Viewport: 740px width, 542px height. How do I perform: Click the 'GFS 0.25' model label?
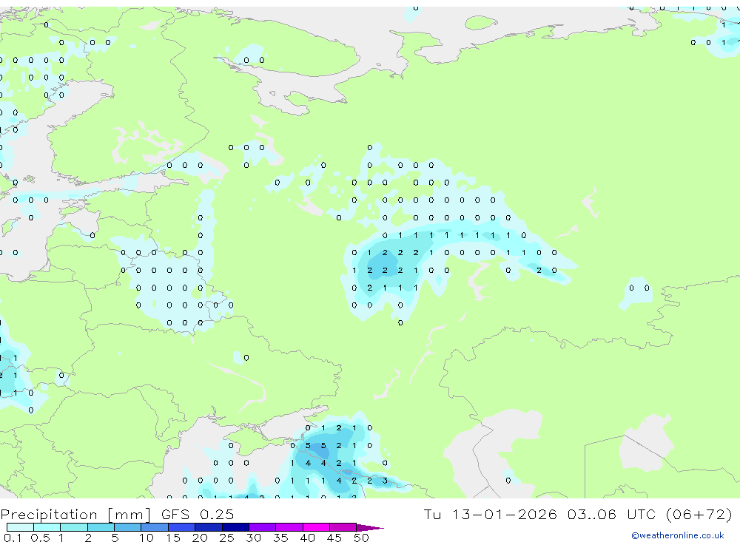(x=198, y=514)
